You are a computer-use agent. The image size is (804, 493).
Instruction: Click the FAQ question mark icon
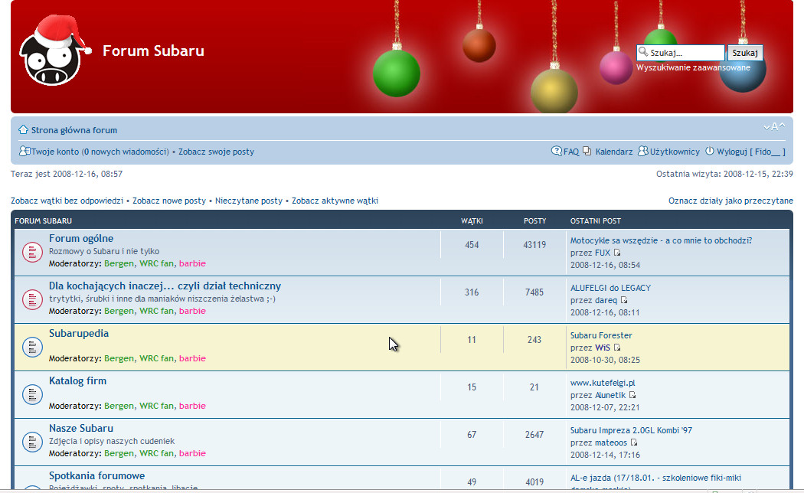click(557, 152)
